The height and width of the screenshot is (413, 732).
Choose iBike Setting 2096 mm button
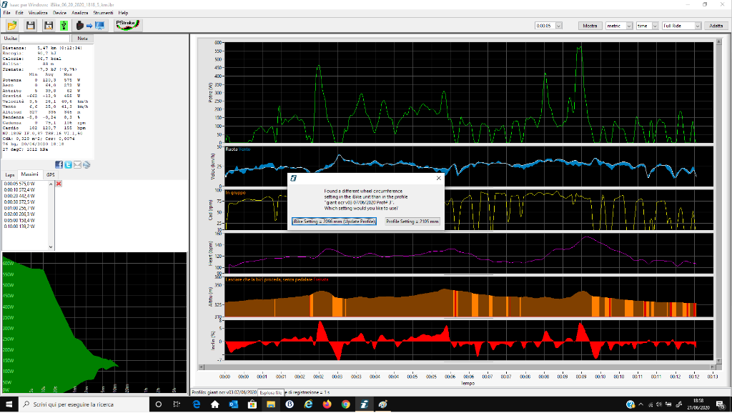[335, 222]
